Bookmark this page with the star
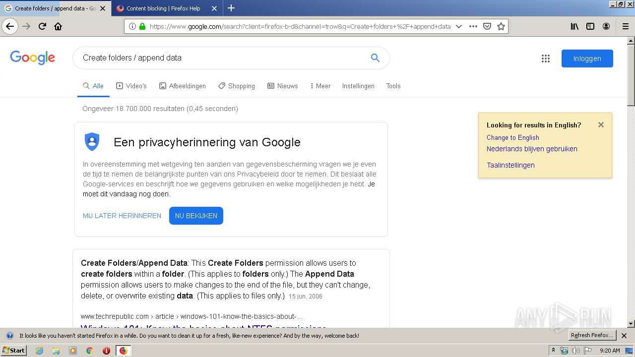The width and height of the screenshot is (635, 357). click(501, 26)
